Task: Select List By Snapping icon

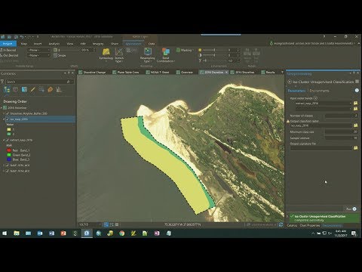Action: click(41, 89)
